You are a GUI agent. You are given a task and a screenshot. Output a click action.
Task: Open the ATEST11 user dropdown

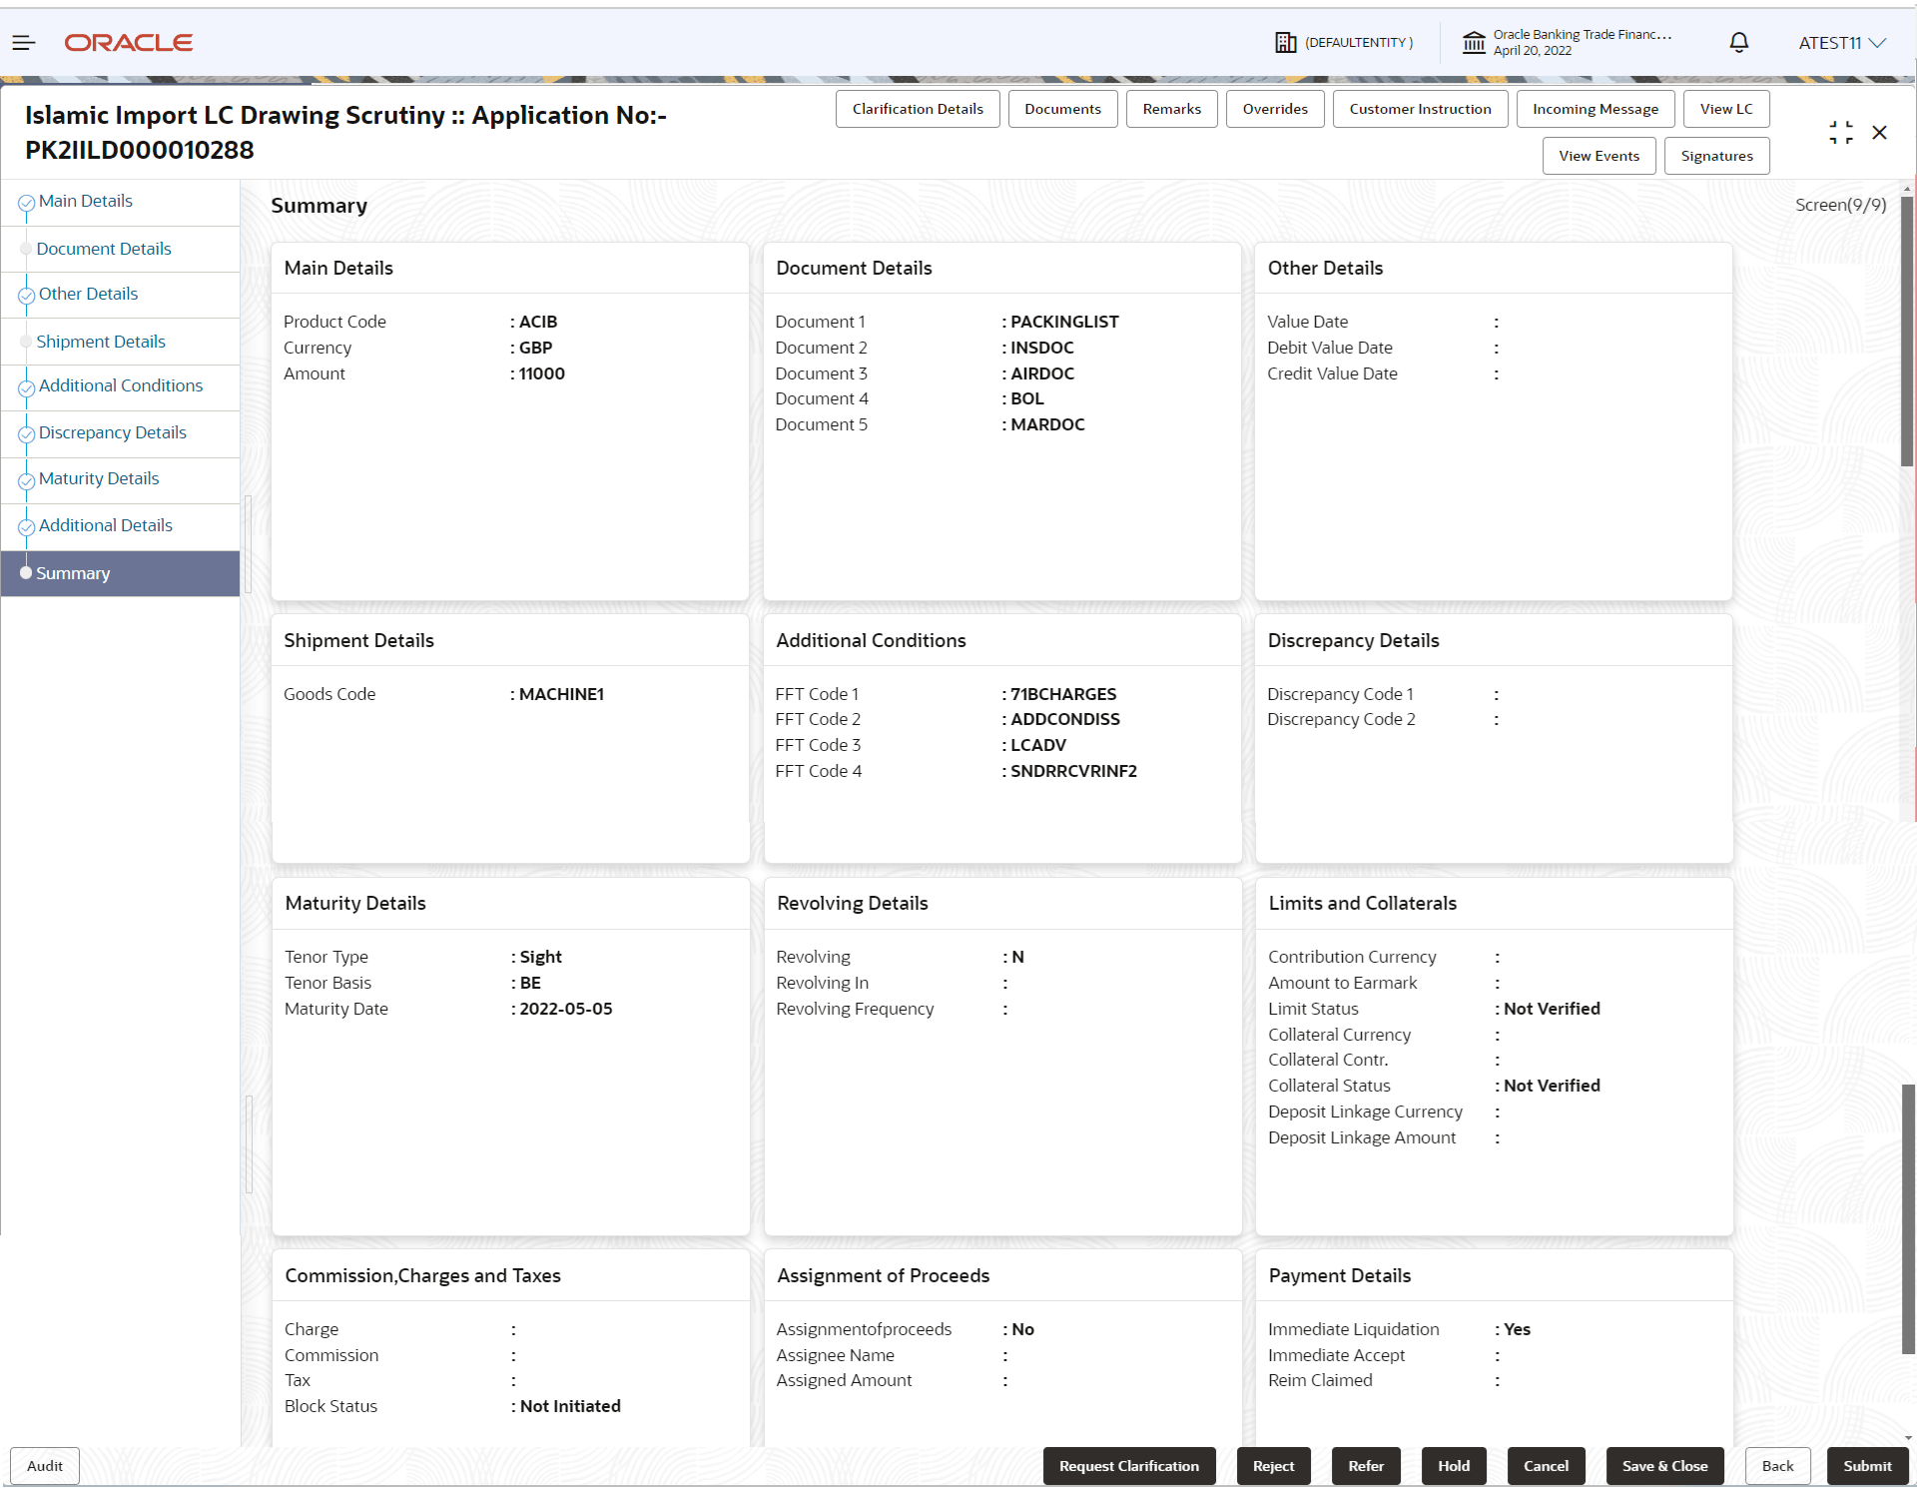pyautogui.click(x=1841, y=42)
